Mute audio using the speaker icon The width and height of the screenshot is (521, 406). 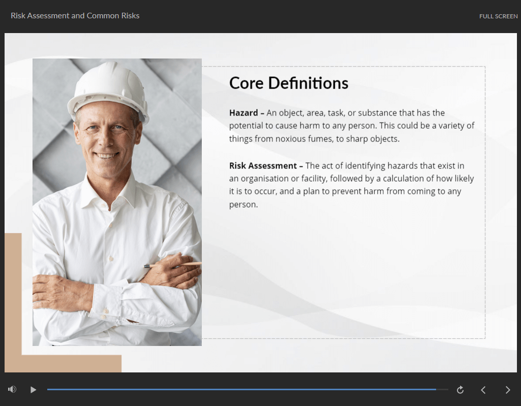pos(12,390)
